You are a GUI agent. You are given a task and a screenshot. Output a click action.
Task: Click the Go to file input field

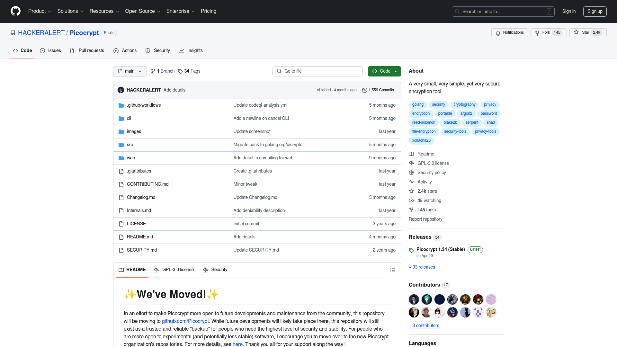pyautogui.click(x=317, y=71)
